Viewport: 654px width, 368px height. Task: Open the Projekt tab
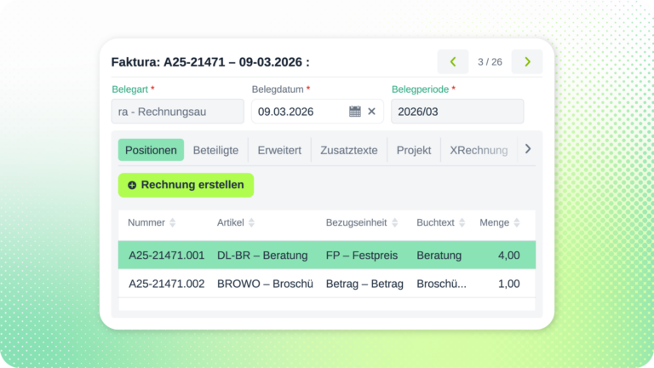coord(414,150)
